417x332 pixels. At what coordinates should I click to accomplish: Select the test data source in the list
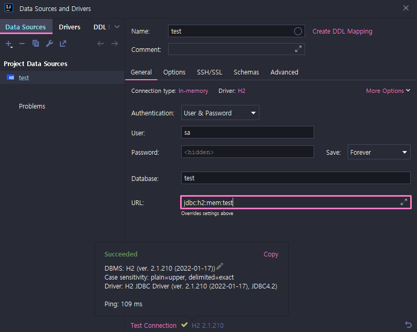click(62, 78)
